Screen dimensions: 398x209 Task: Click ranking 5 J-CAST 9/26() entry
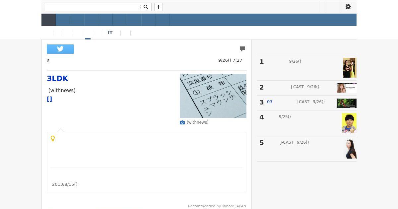295,142
